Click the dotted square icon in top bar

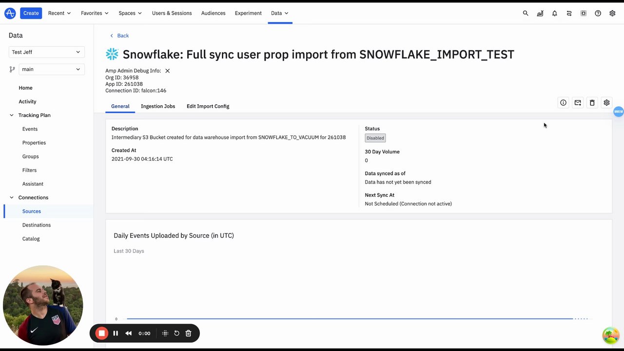[584, 13]
